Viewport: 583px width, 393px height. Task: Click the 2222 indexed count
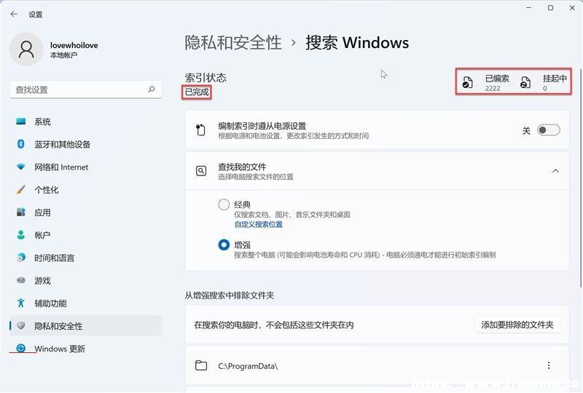click(x=493, y=88)
